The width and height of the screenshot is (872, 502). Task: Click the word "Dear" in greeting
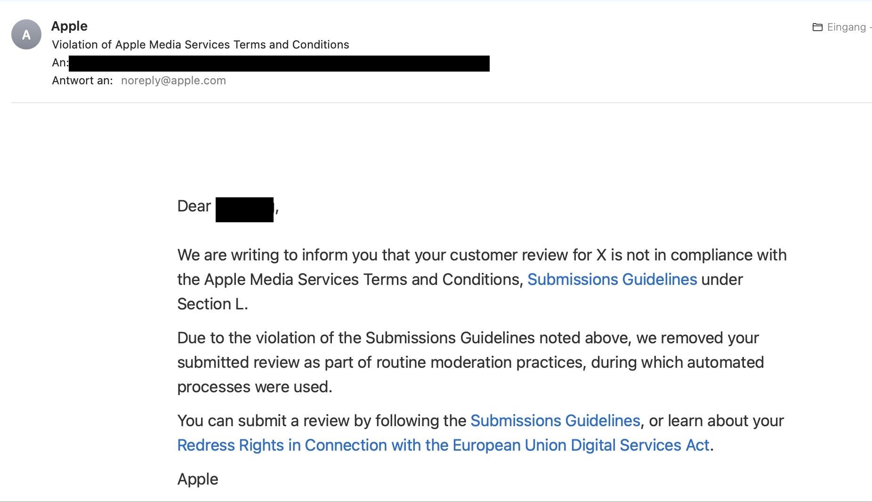point(194,206)
